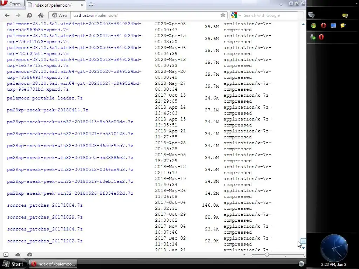The width and height of the screenshot is (359, 269).
Task: Open the closed tabs list arrow
Action: pyautogui.click(x=281, y=4)
